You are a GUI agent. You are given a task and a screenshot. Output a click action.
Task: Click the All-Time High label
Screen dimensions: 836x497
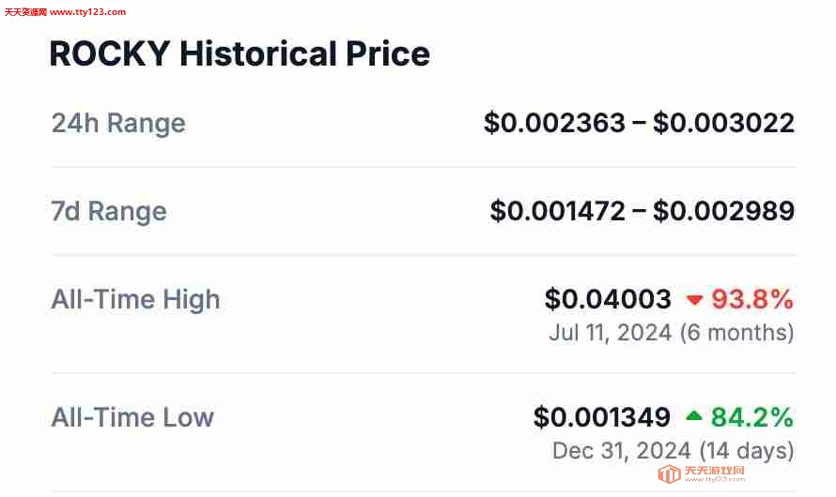pyautogui.click(x=135, y=299)
